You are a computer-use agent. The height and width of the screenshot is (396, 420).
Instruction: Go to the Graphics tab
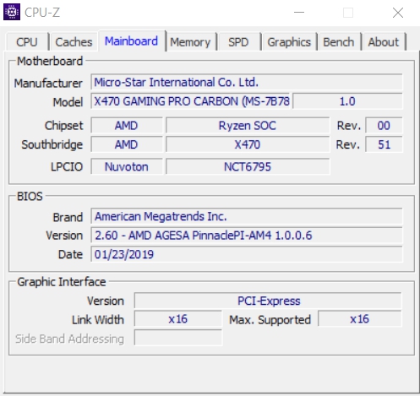click(289, 42)
